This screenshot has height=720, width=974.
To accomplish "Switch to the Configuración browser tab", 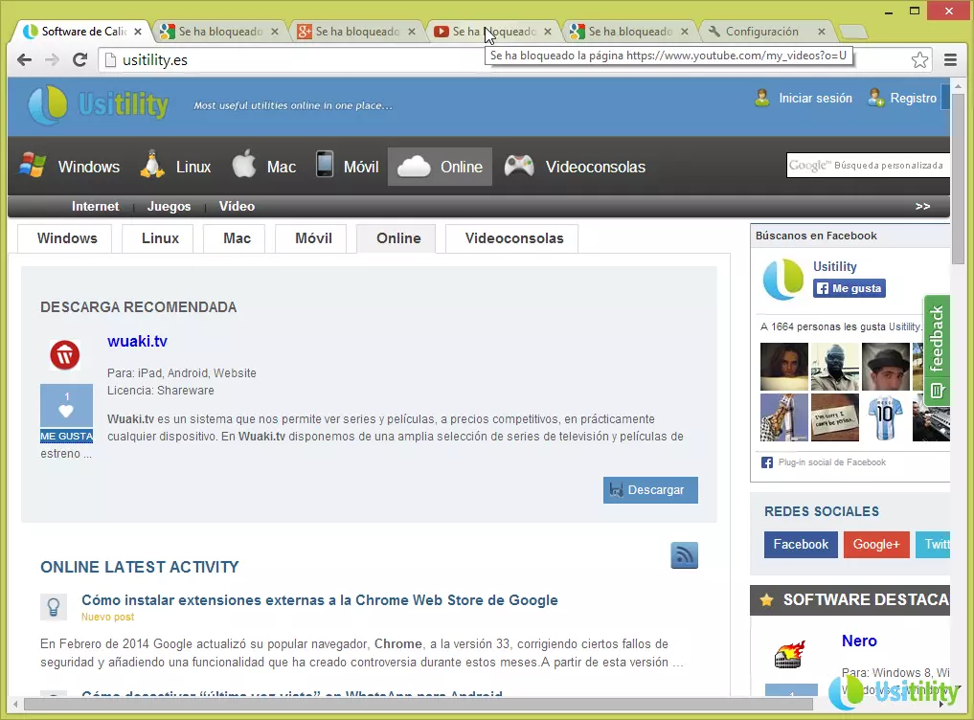I will [761, 32].
